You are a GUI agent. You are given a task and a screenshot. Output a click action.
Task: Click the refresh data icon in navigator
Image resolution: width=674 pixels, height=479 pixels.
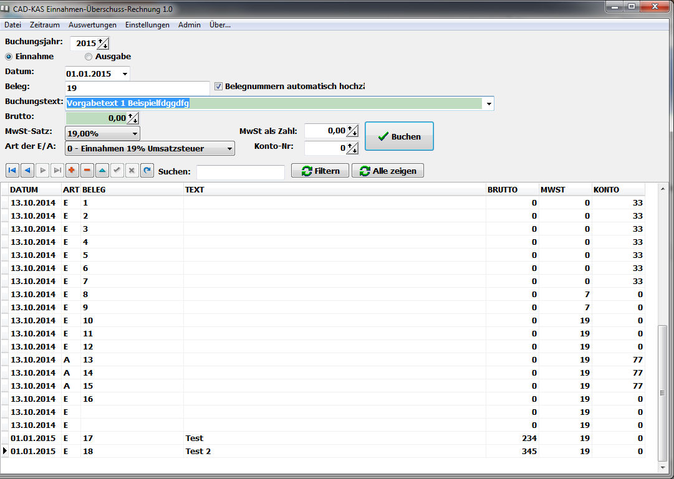point(147,171)
